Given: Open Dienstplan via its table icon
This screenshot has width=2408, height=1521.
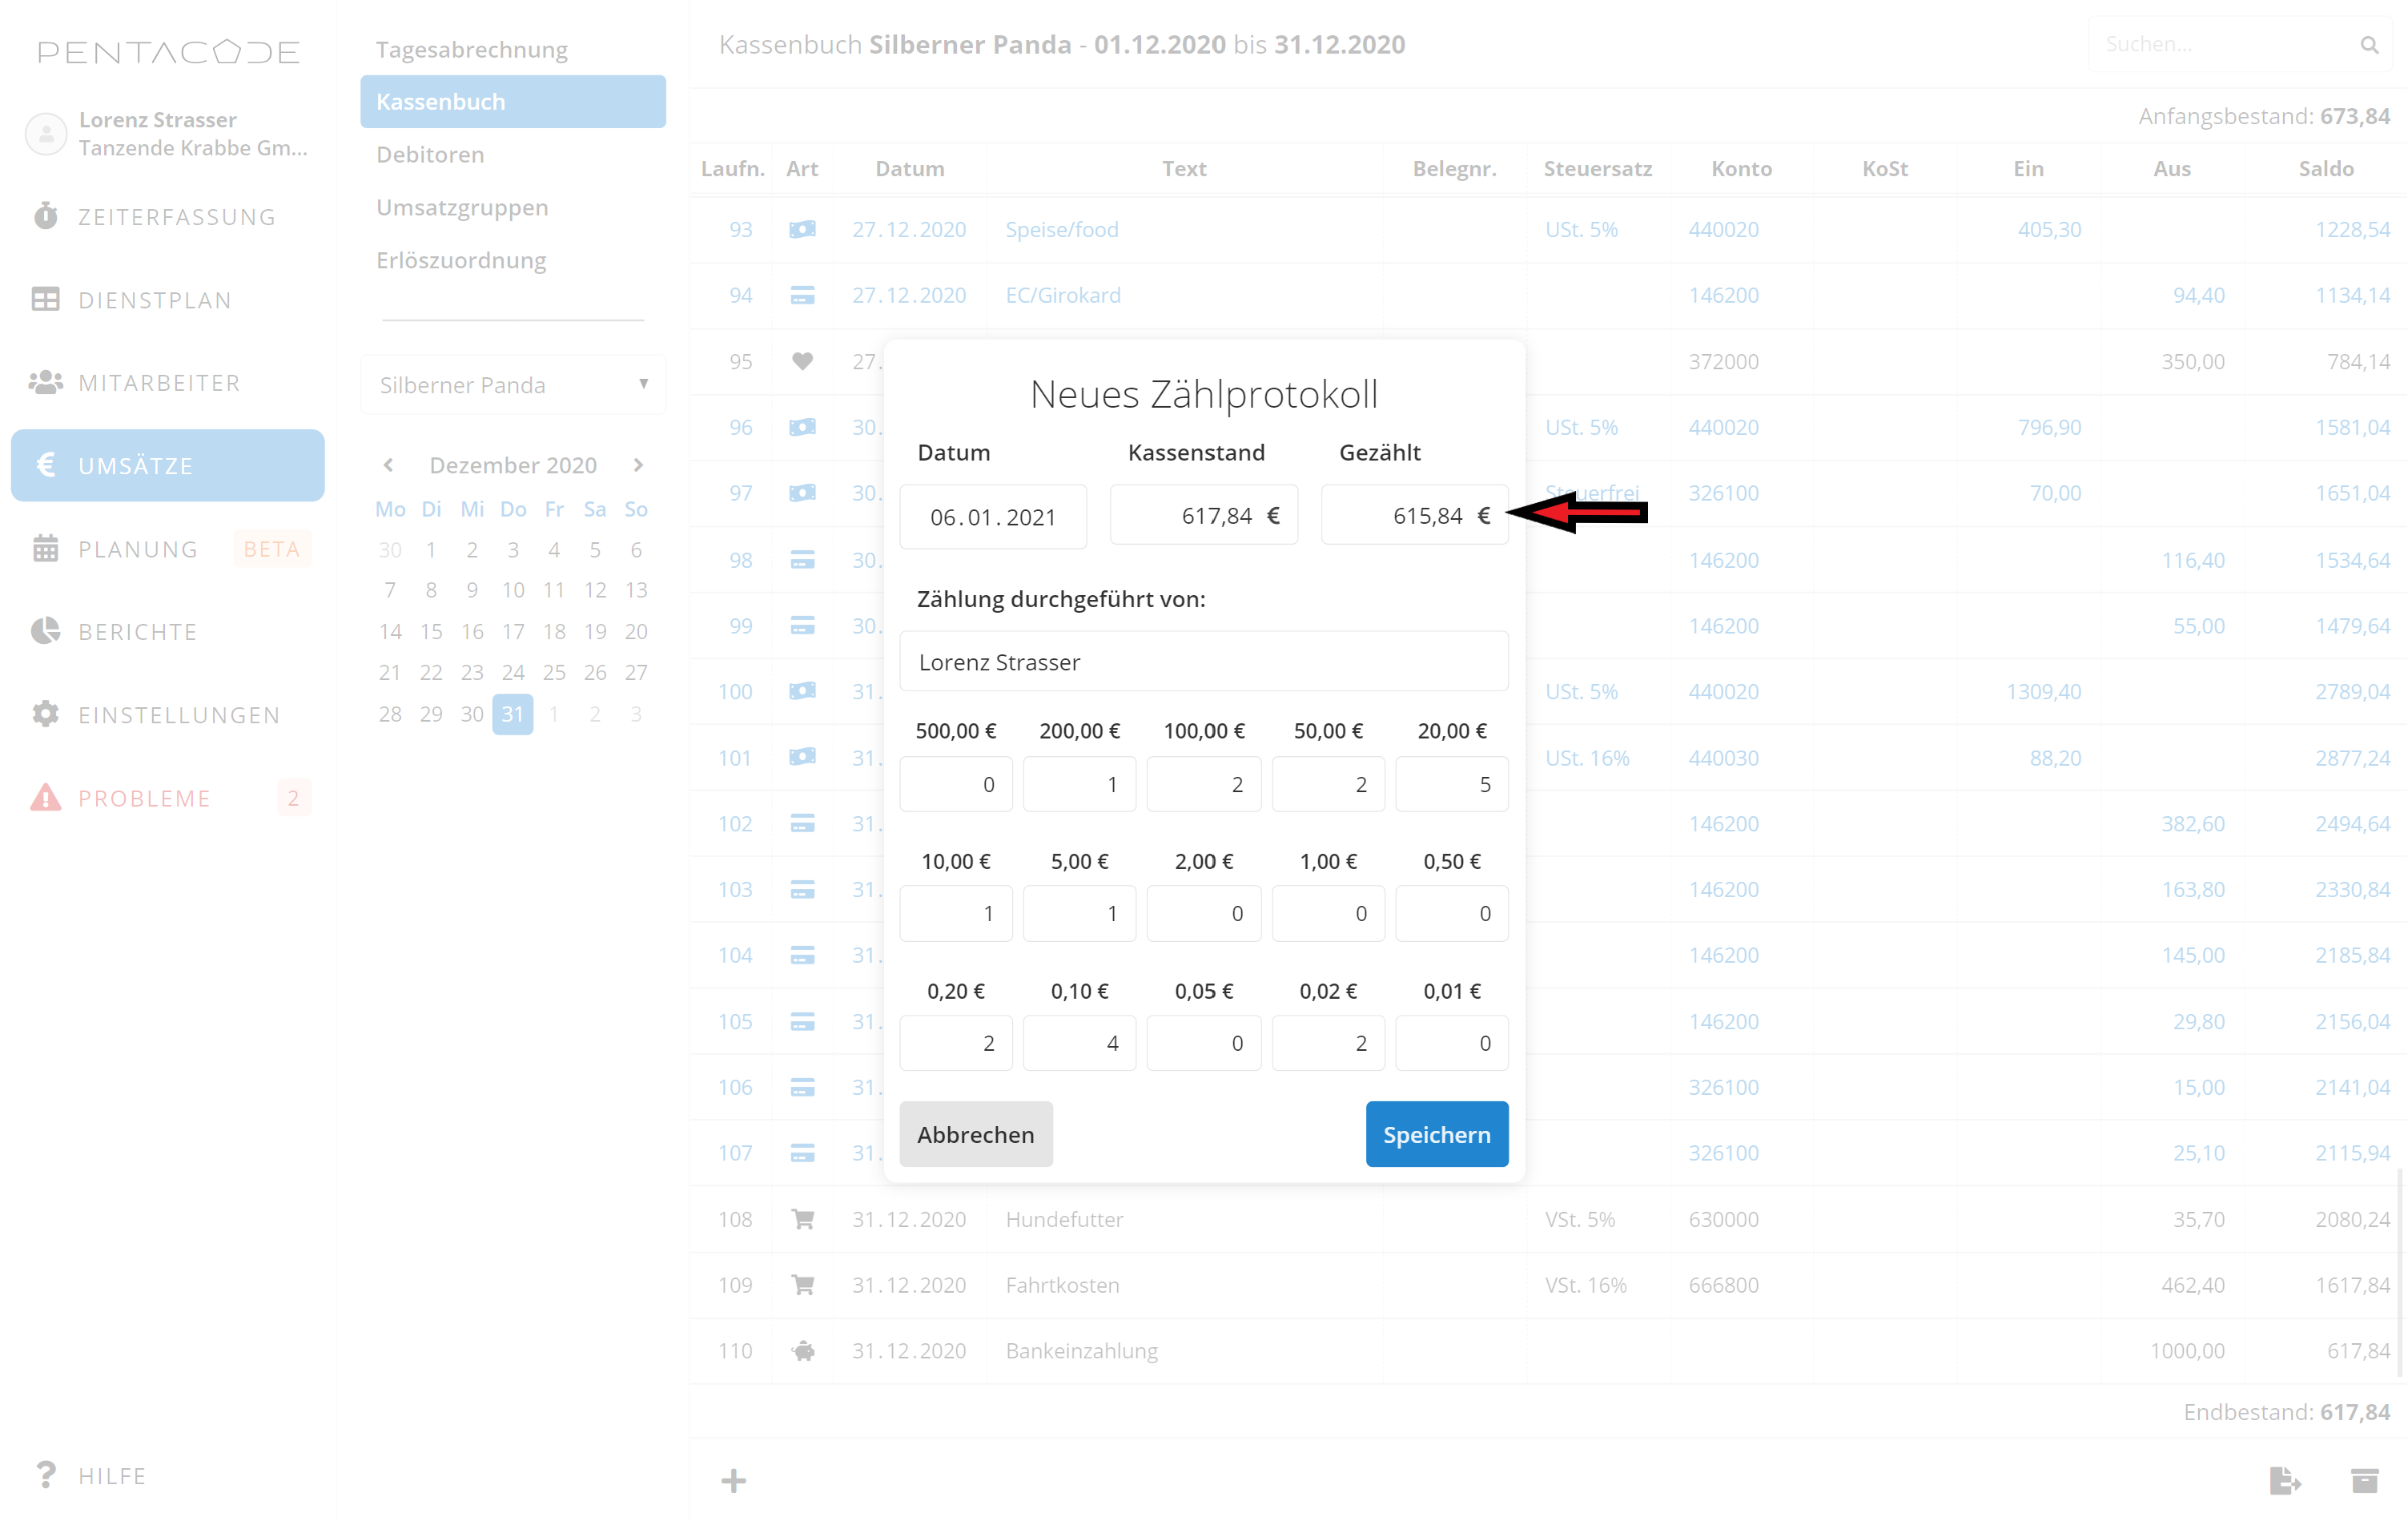Looking at the screenshot, I should click(46, 299).
